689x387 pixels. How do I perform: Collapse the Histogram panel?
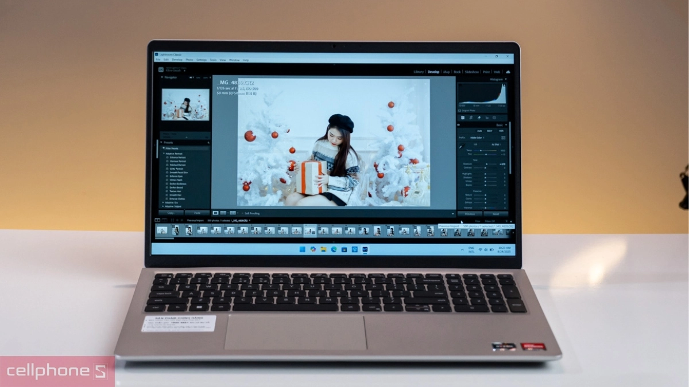505,79
